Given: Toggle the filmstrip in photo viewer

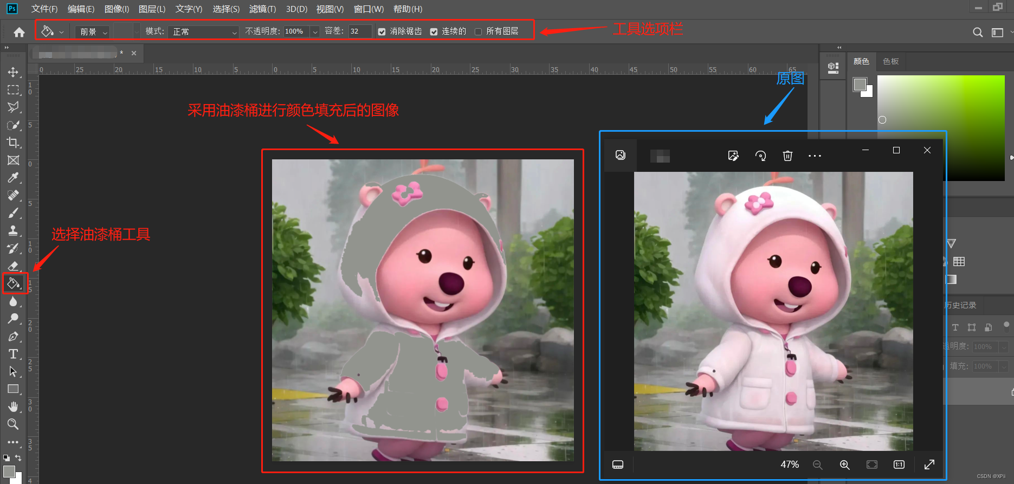Looking at the screenshot, I should click(618, 464).
